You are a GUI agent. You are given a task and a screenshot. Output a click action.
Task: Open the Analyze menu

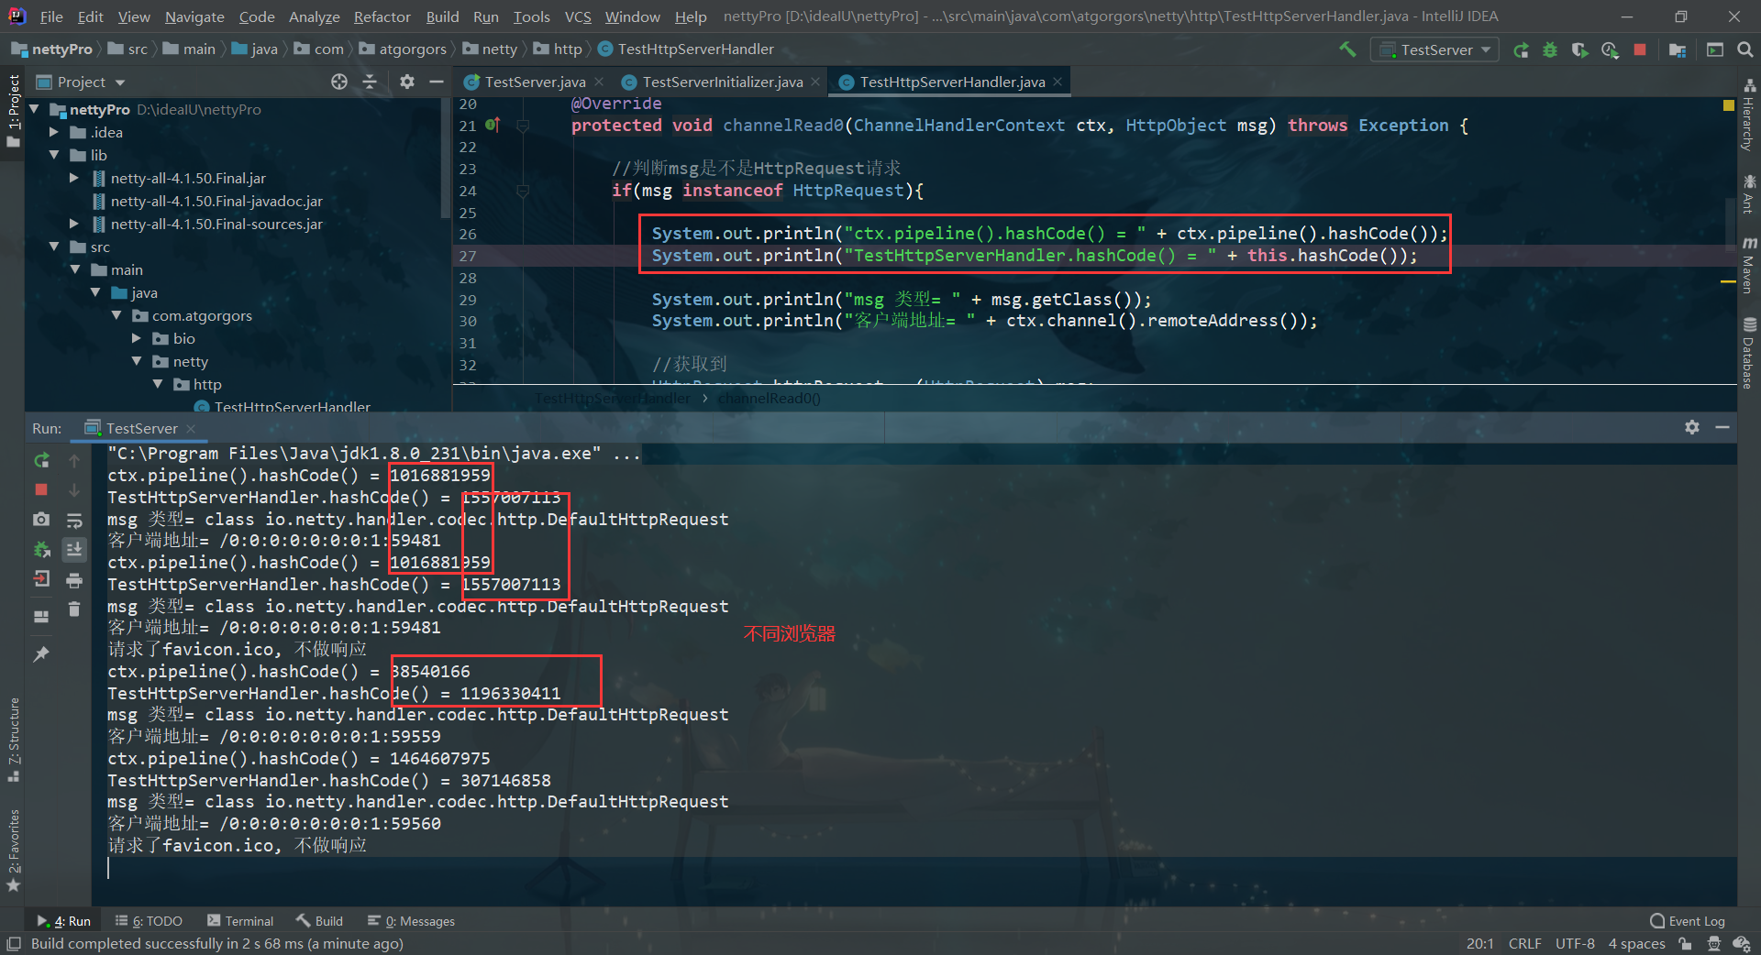314,16
